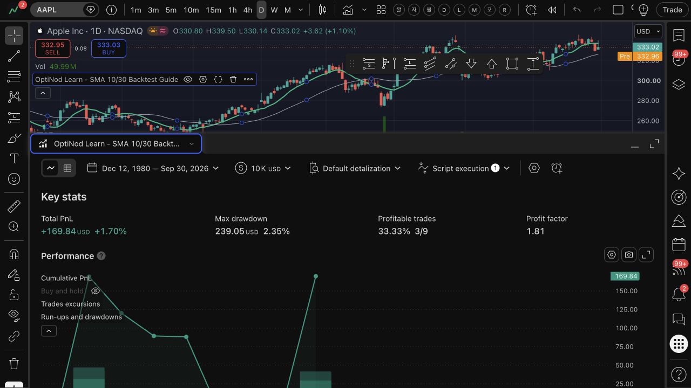Select the crosshair cursor tool
Image resolution: width=691 pixels, height=388 pixels.
point(14,36)
